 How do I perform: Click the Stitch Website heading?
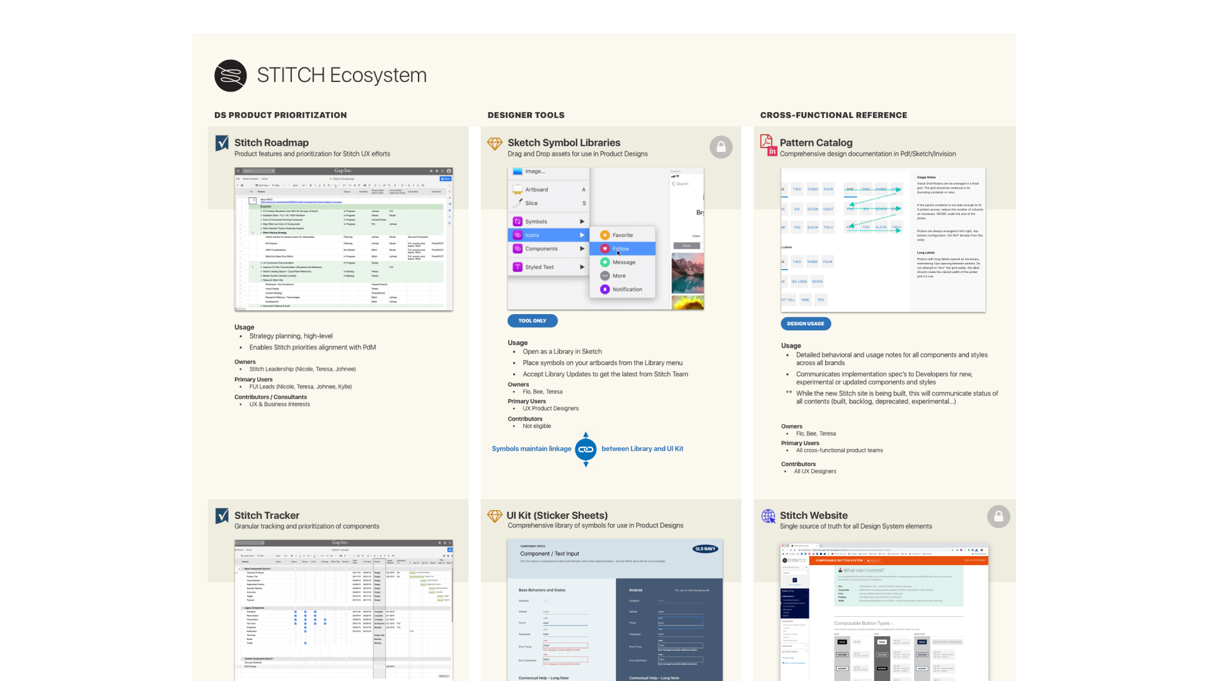click(x=814, y=515)
